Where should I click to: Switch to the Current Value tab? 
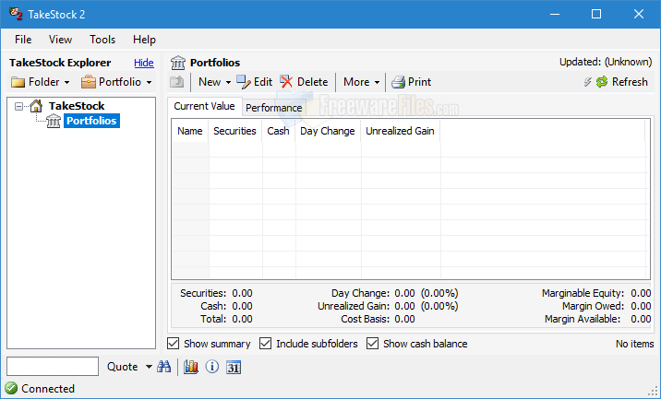[204, 106]
